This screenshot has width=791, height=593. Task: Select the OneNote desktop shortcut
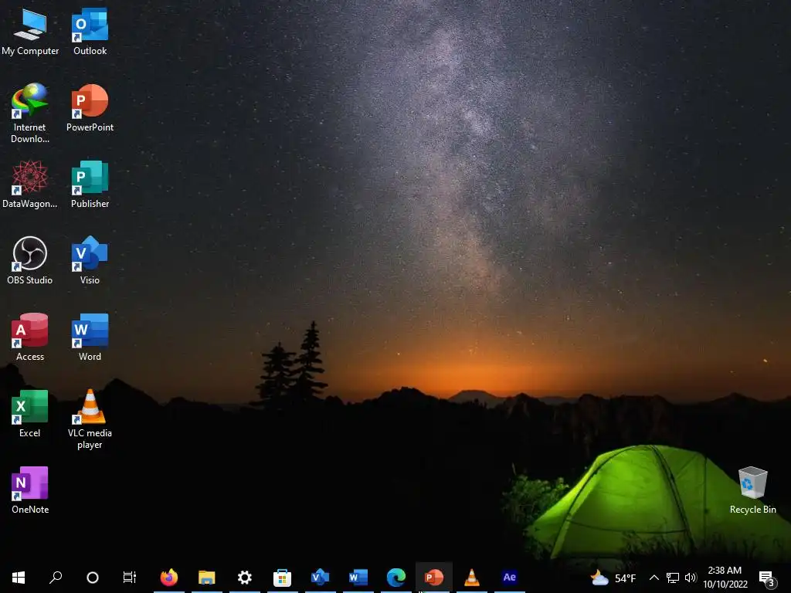(x=30, y=490)
